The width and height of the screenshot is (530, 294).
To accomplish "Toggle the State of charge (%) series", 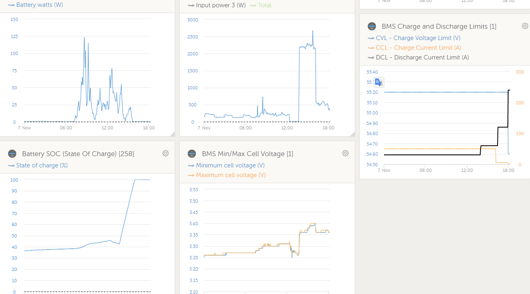I will 41,165.
